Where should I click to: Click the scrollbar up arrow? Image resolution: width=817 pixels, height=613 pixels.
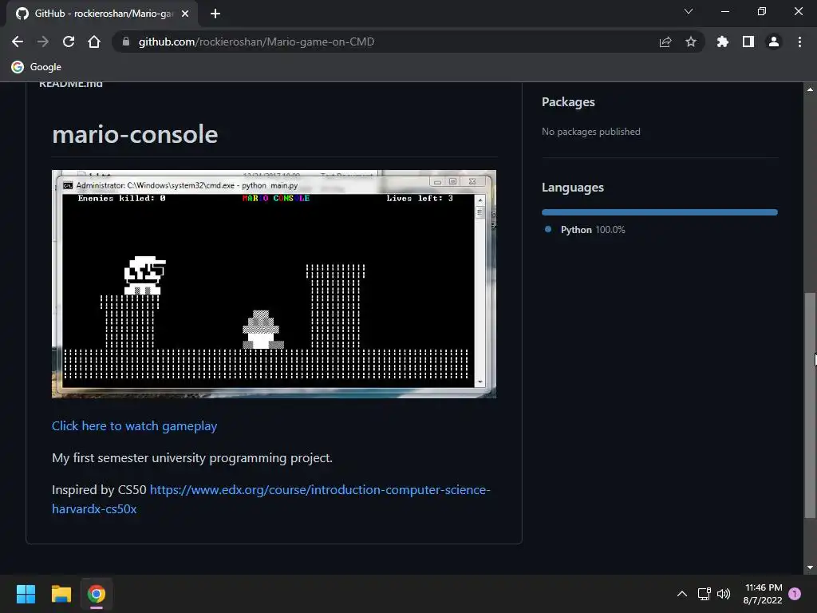[810, 89]
